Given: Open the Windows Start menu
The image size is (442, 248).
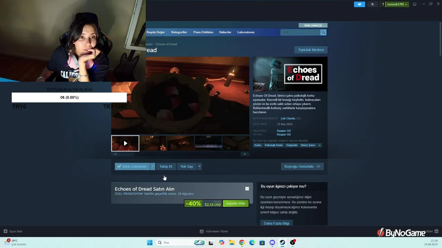Looking at the screenshot, I should point(150,242).
